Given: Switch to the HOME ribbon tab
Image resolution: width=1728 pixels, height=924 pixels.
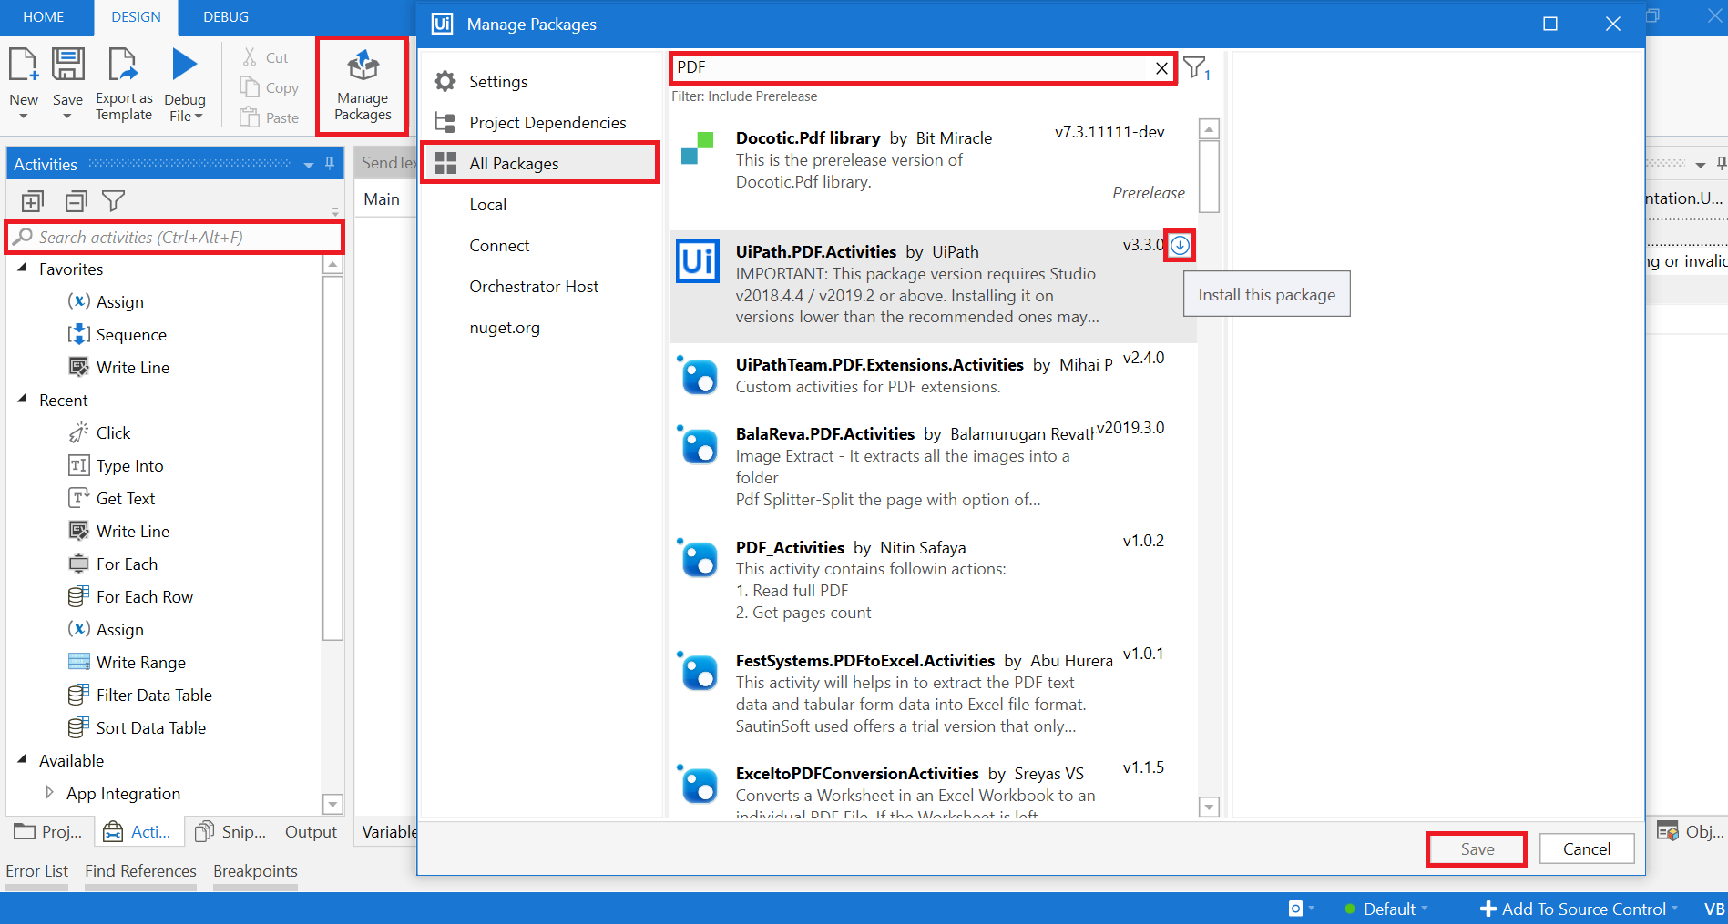Looking at the screenshot, I should (x=44, y=17).
